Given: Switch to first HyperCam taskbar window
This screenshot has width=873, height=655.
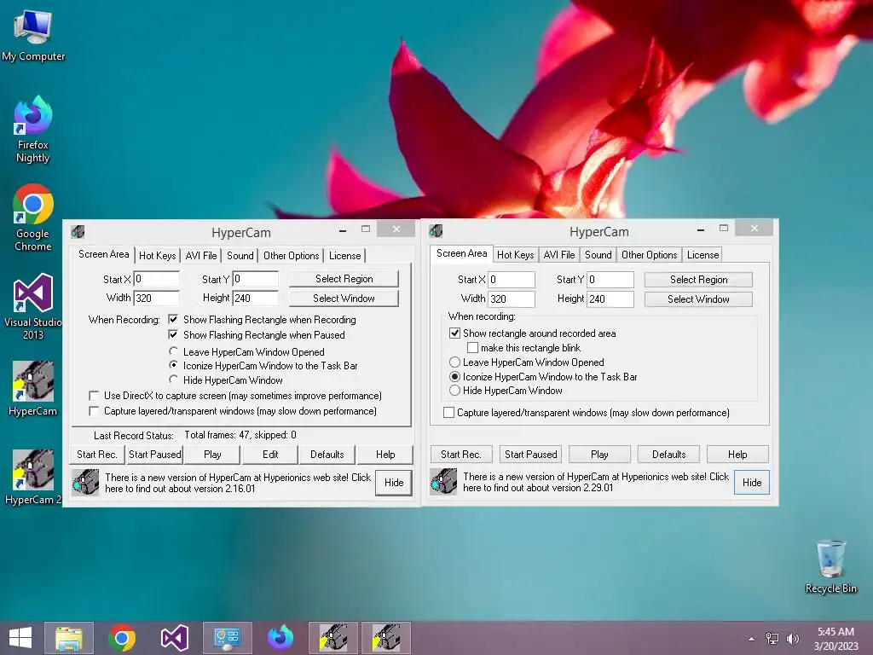Looking at the screenshot, I should (333, 638).
